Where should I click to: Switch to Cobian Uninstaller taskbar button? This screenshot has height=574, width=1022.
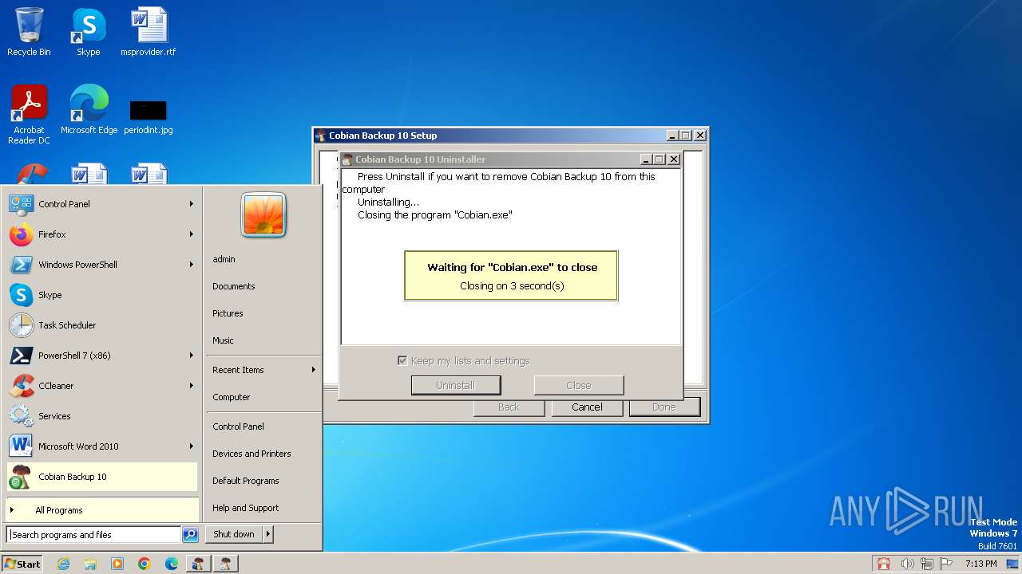tap(226, 564)
